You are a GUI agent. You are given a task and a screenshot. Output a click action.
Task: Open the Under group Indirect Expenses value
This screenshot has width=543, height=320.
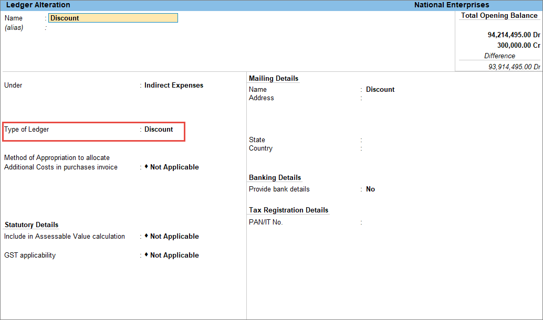pos(173,85)
